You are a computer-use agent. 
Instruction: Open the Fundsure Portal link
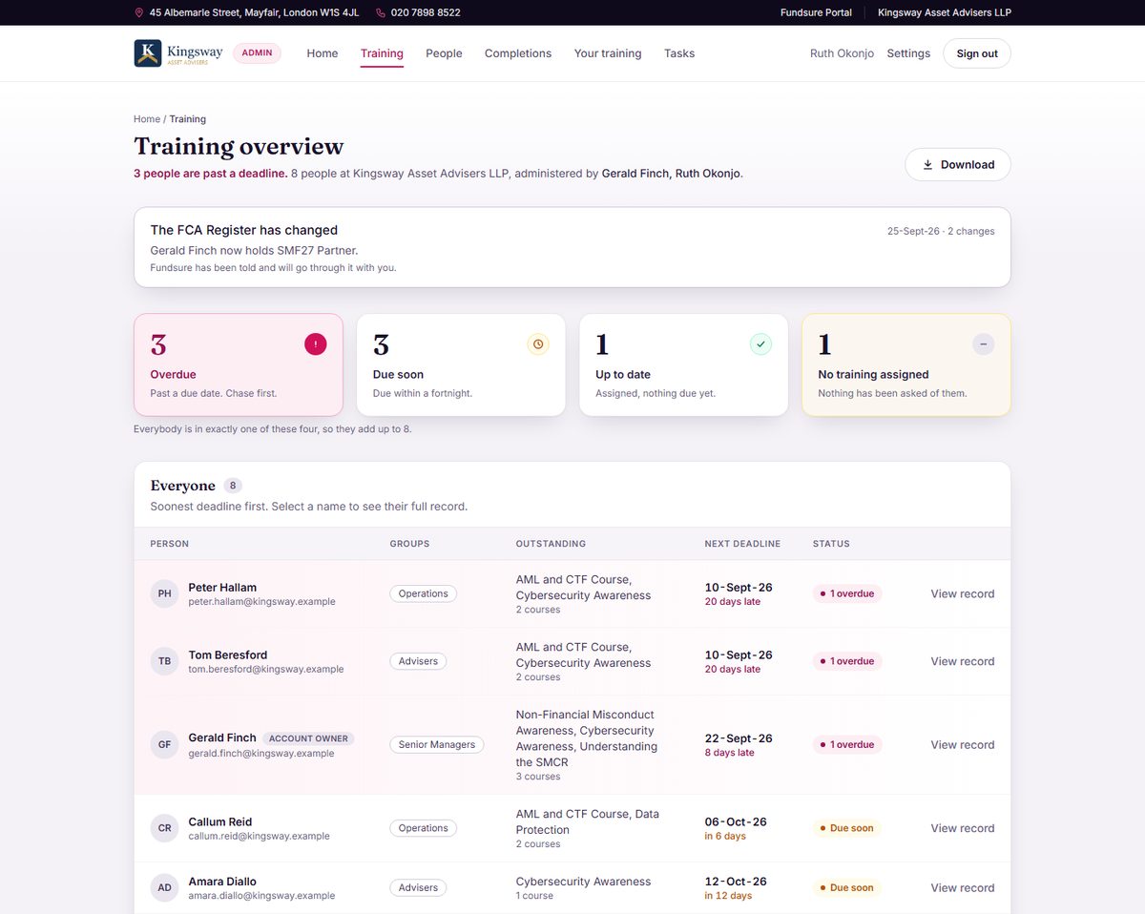[816, 12]
